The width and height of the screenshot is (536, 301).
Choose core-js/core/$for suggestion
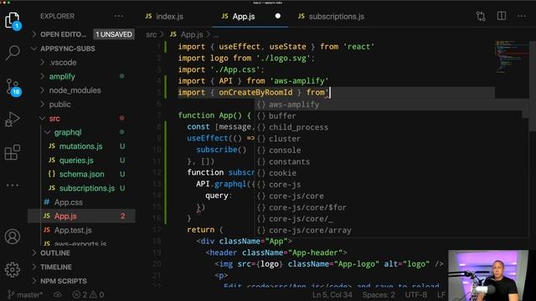391,207
